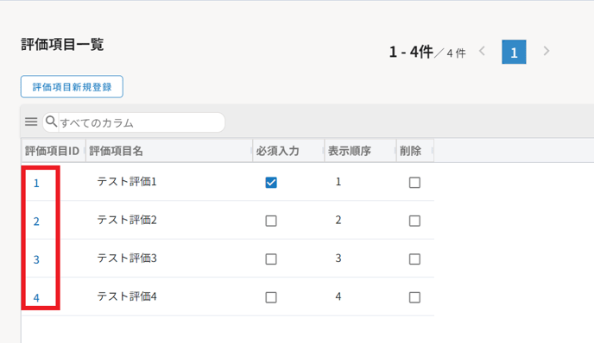The height and width of the screenshot is (343, 594).
Task: Uncheck 必須入力 for テスト評価1
Action: point(271,183)
